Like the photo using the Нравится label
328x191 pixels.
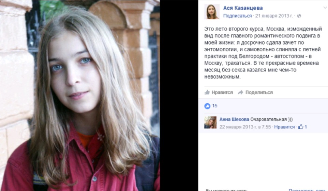[222, 92]
